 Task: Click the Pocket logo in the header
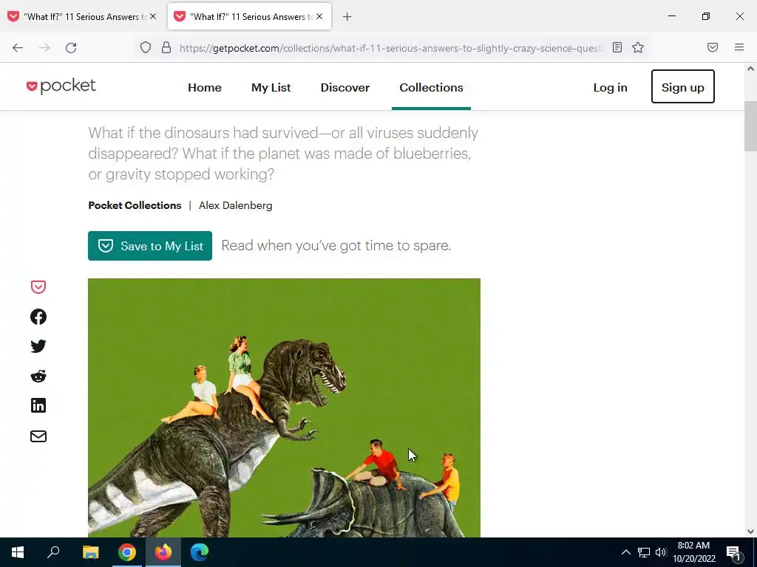(61, 86)
